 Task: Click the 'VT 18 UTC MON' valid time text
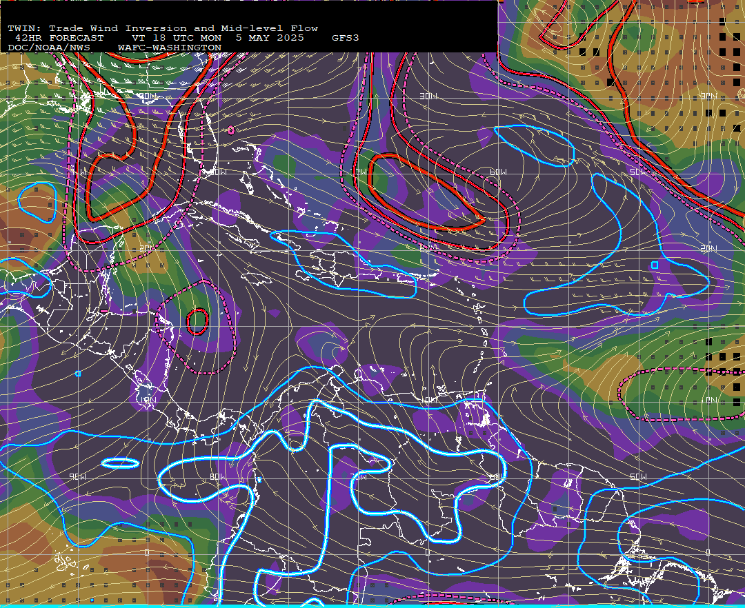tap(177, 38)
